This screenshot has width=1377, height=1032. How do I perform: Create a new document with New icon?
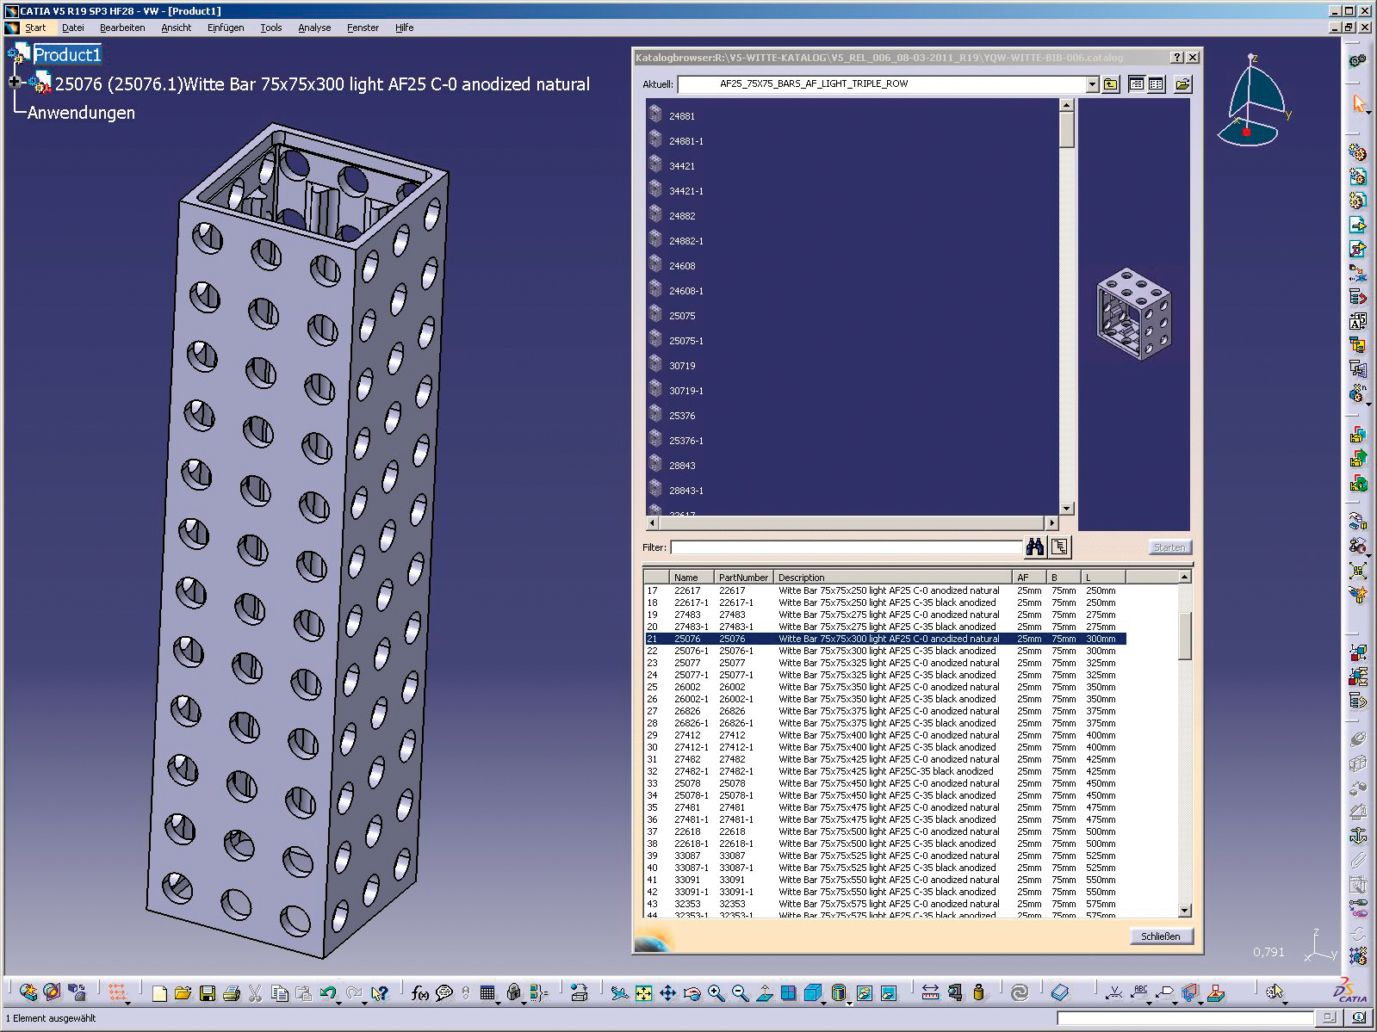pyautogui.click(x=158, y=993)
